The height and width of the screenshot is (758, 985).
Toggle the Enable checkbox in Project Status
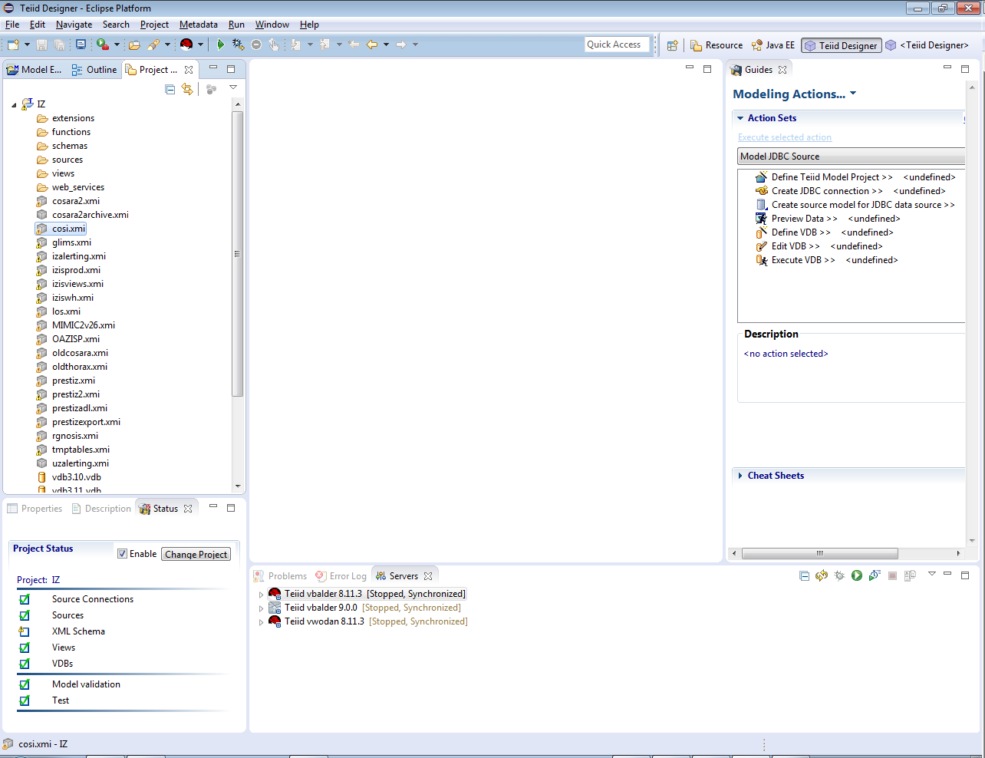(x=122, y=554)
